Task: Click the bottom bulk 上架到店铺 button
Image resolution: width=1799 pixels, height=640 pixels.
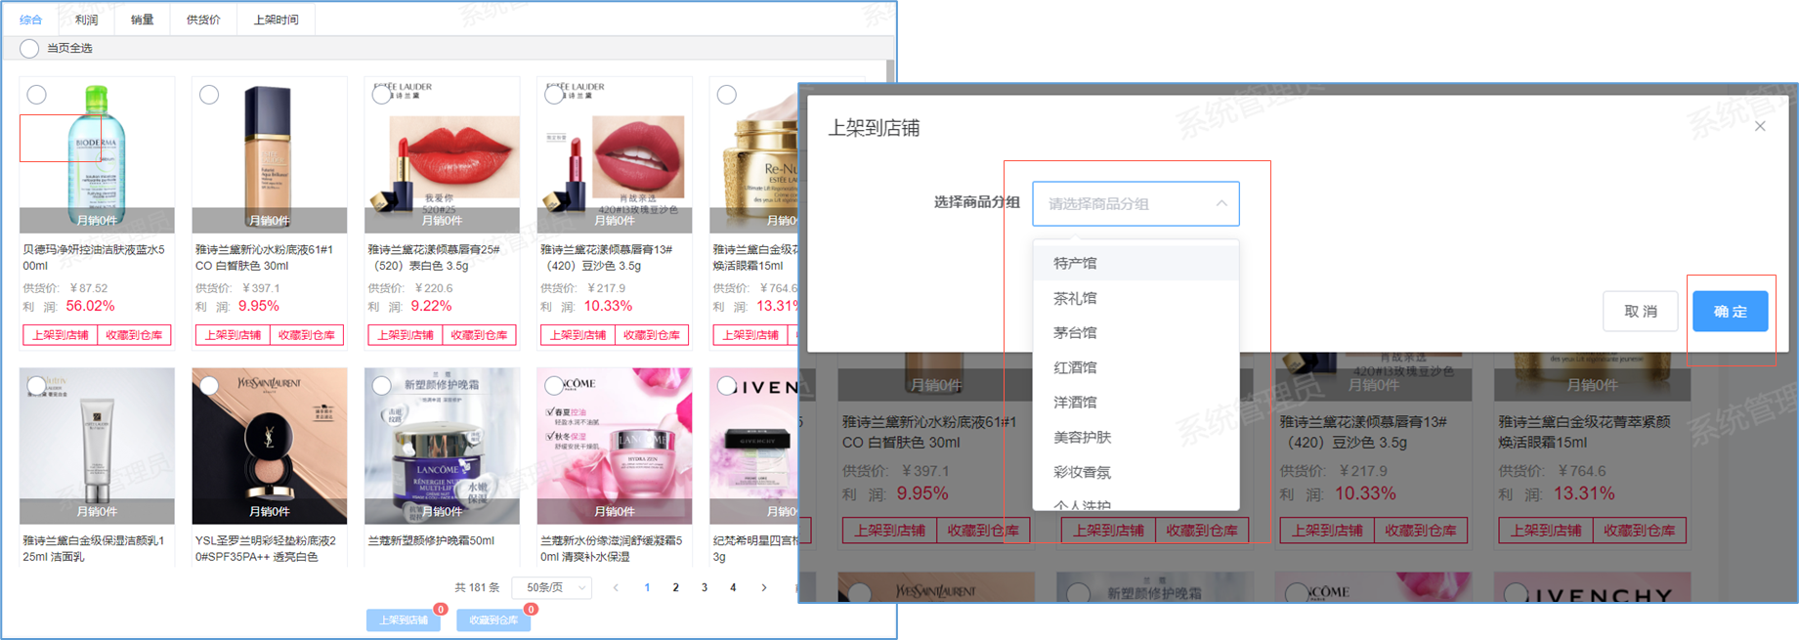Action: click(404, 620)
